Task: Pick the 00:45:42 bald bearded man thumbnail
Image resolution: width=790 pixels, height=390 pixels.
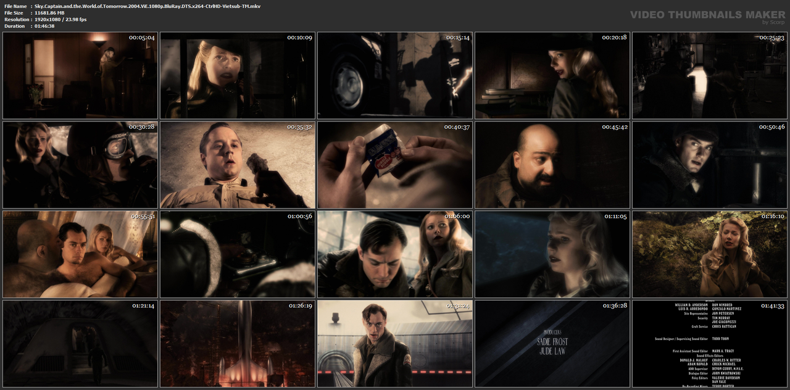Action: 552,165
